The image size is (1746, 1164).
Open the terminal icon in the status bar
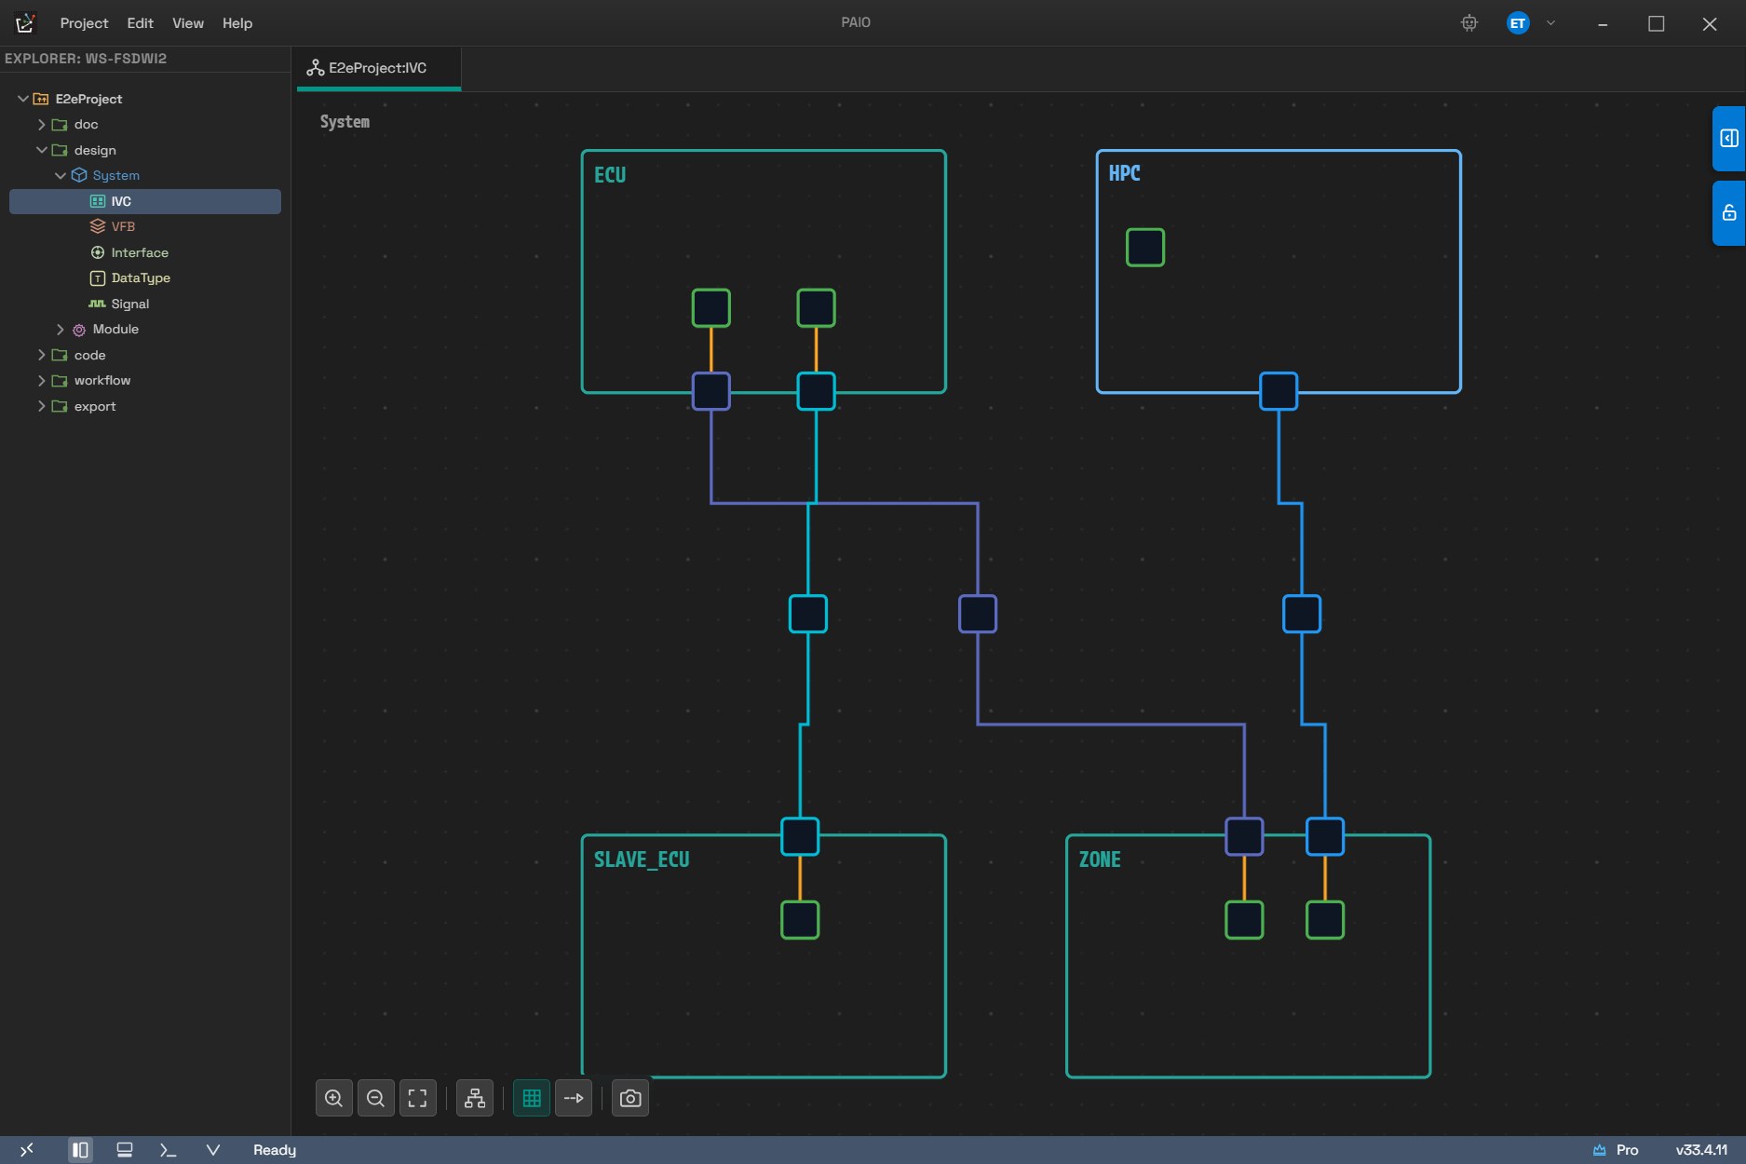click(x=168, y=1150)
